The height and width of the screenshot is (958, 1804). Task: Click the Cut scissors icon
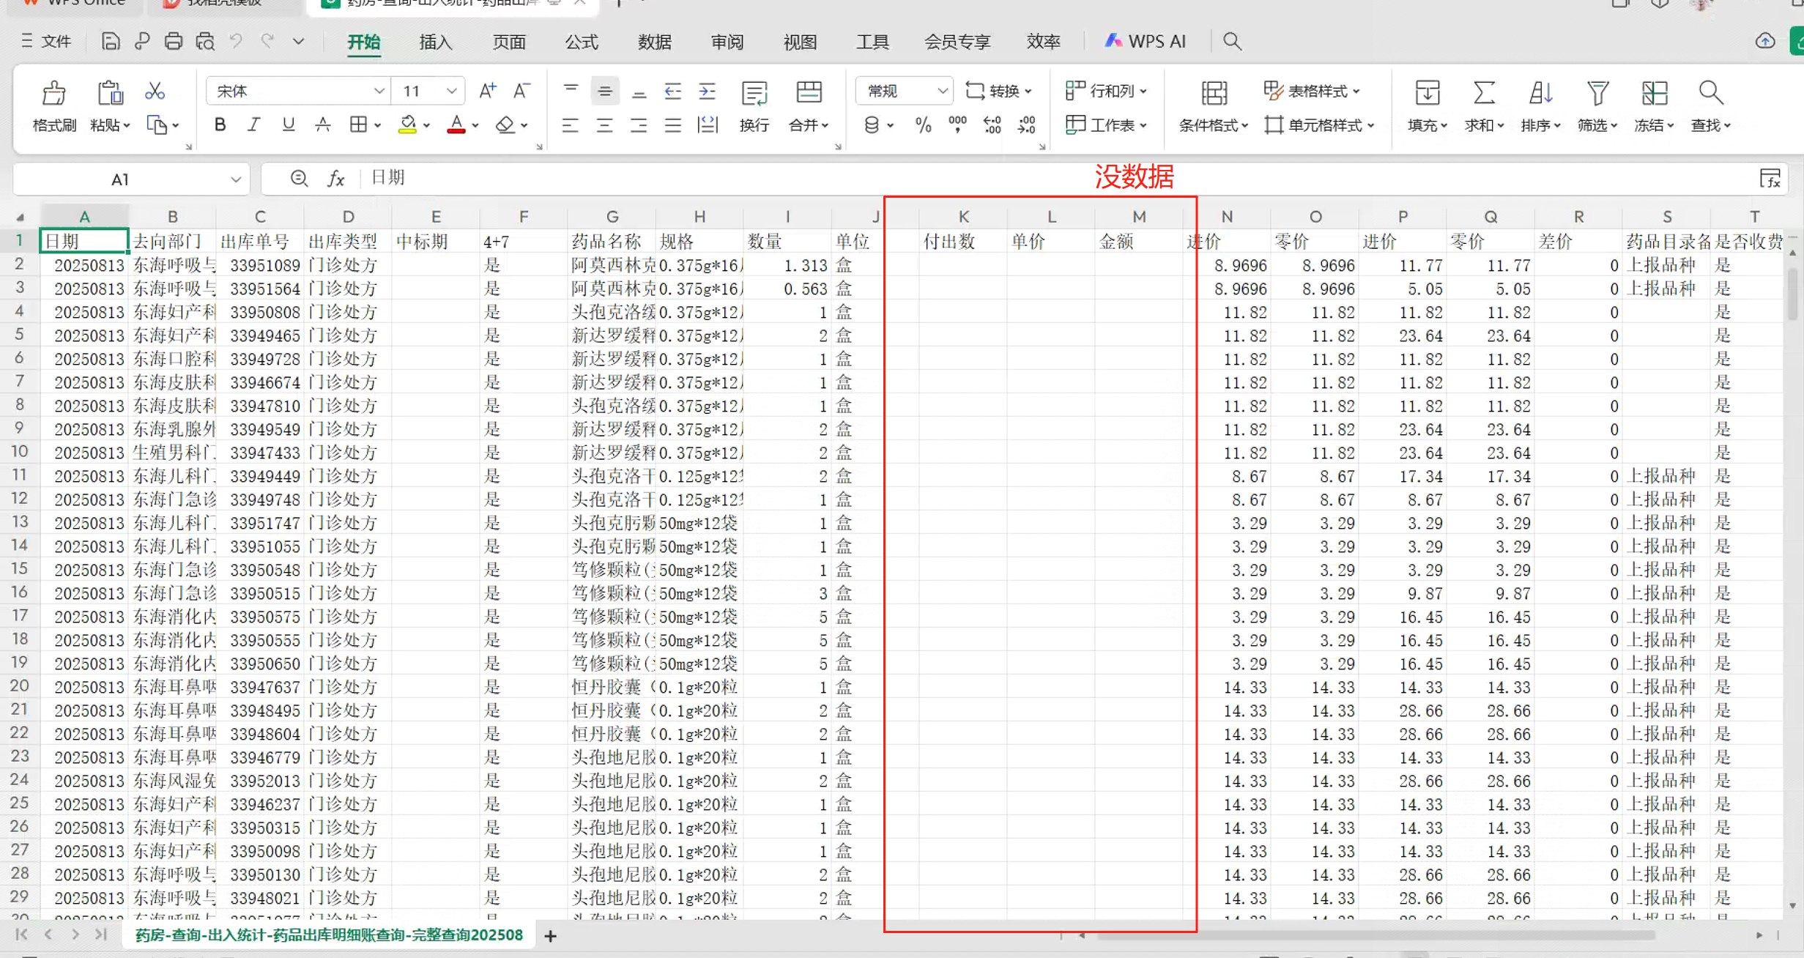point(155,91)
